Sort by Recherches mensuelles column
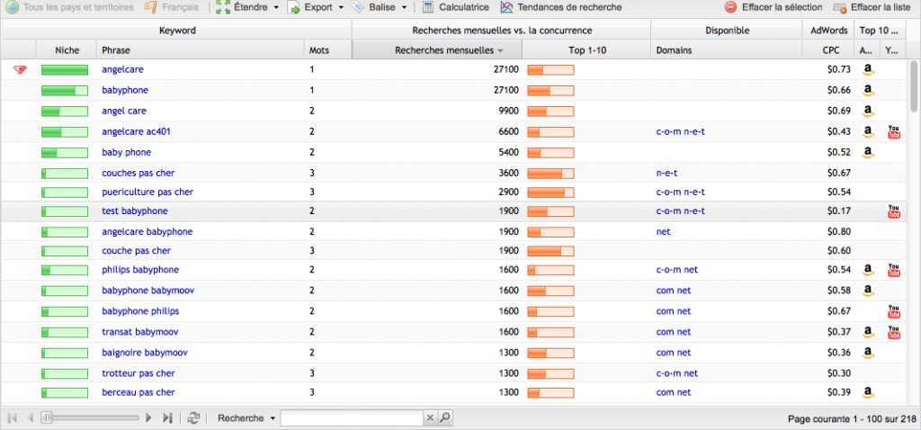 click(437, 50)
